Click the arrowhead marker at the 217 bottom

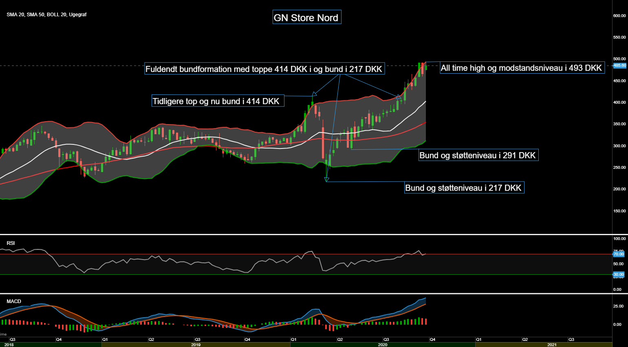pos(326,179)
